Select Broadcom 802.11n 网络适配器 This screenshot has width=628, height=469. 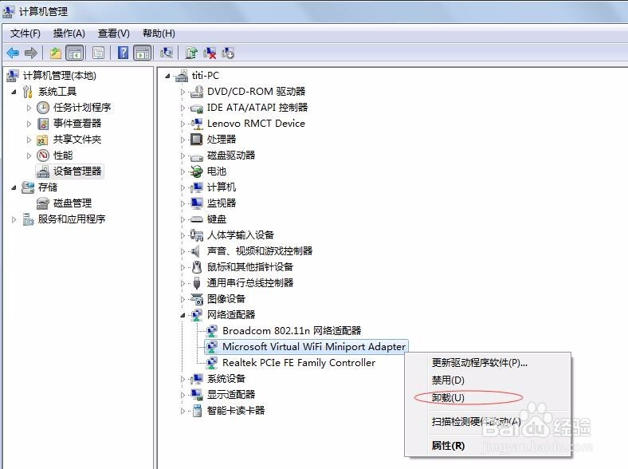tap(292, 331)
